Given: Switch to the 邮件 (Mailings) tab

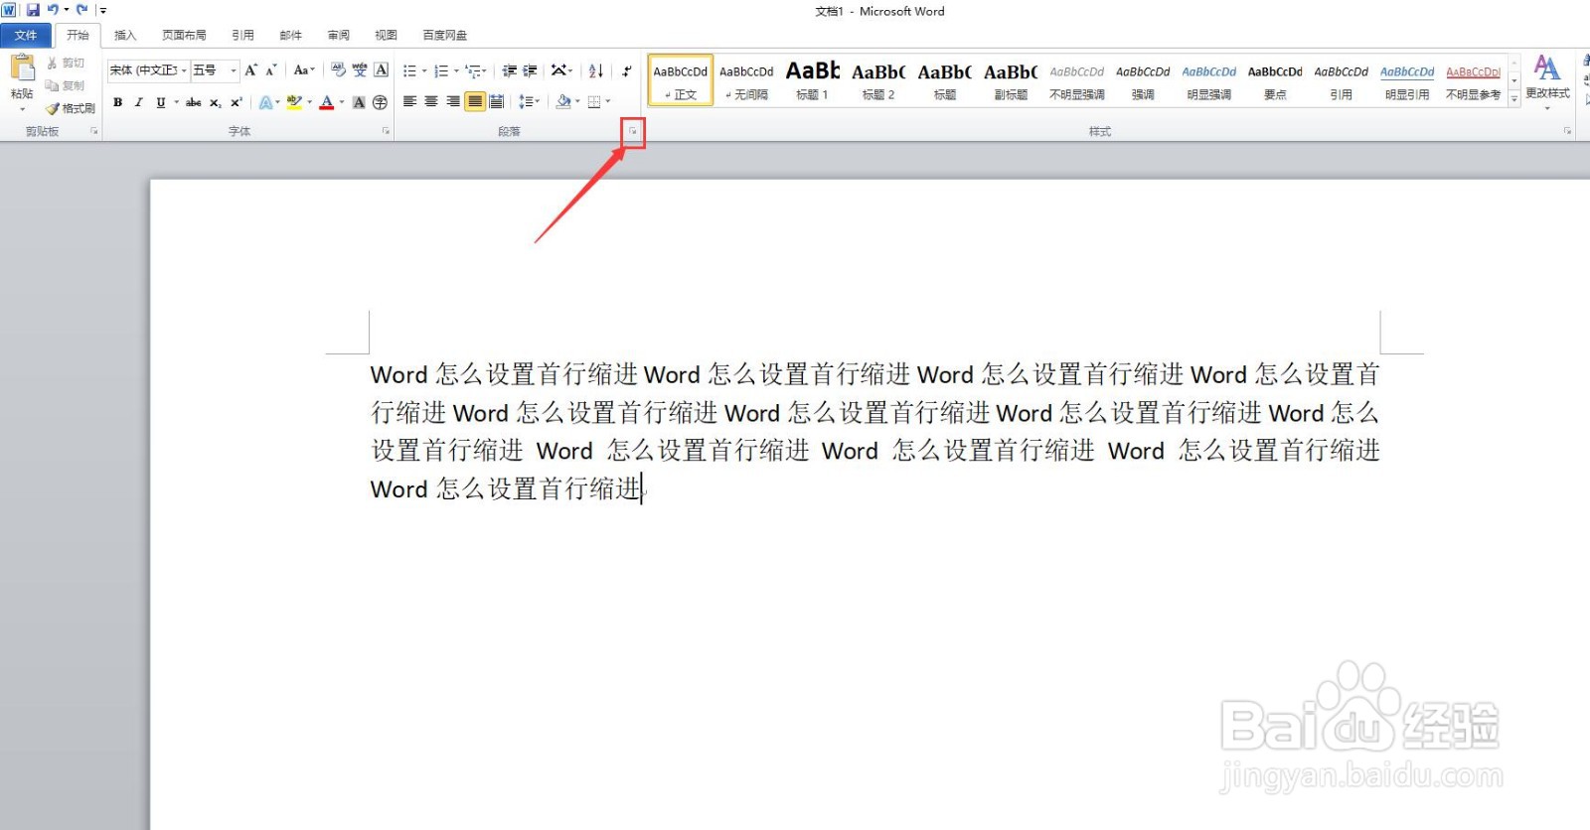Looking at the screenshot, I should [x=290, y=35].
